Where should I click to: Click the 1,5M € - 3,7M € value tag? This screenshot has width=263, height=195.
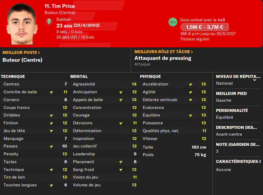tap(205, 27)
